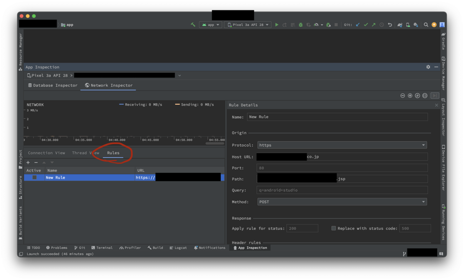Click the Make Project hammer icon
The width and height of the screenshot is (464, 280).
pyautogui.click(x=193, y=25)
